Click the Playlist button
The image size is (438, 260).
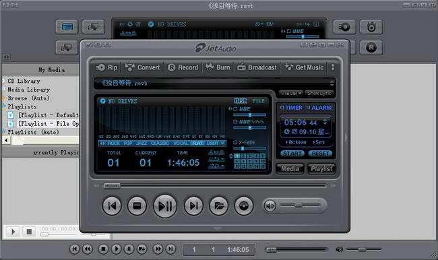[x=321, y=168]
